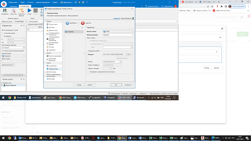251x141 pixels.
Task: Open the Вызов dropdown Не используется
Action: (112, 61)
